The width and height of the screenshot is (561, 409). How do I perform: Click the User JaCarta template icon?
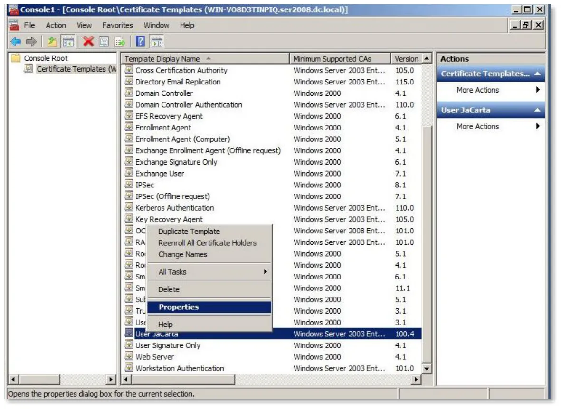129,334
